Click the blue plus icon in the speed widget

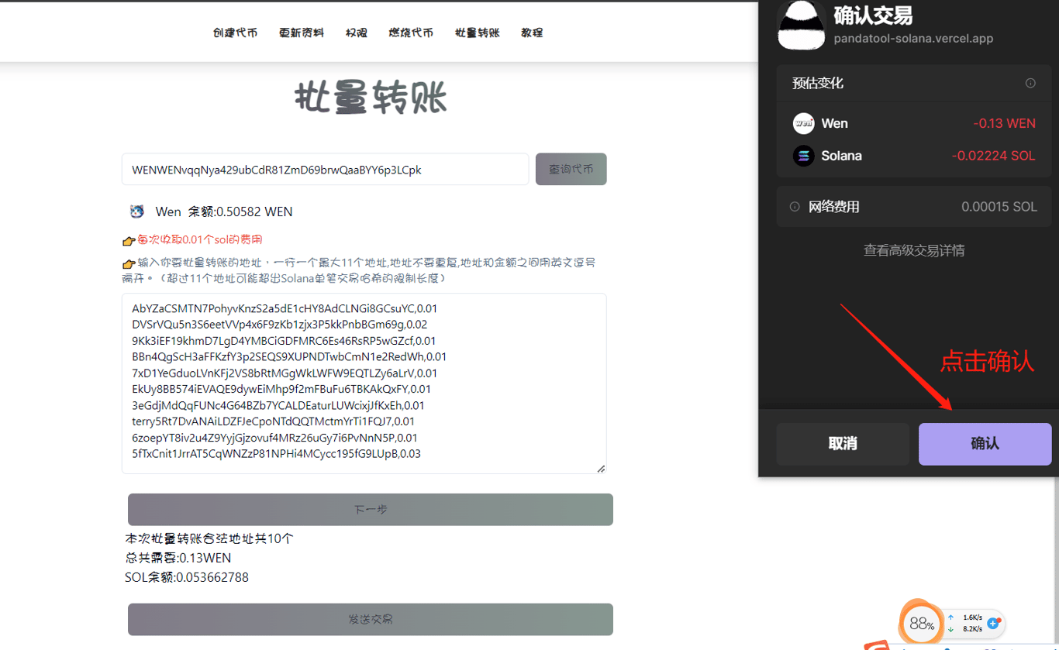point(993,623)
